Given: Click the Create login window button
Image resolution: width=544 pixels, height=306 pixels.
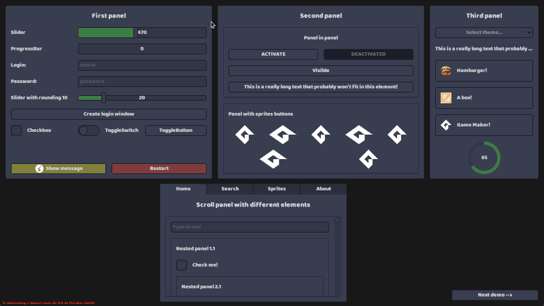Looking at the screenshot, I should (x=109, y=114).
